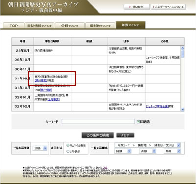Click the 31年10月 row label
Image resolution: width=196 pixels, height=184 pixels.
[x=23, y=88]
